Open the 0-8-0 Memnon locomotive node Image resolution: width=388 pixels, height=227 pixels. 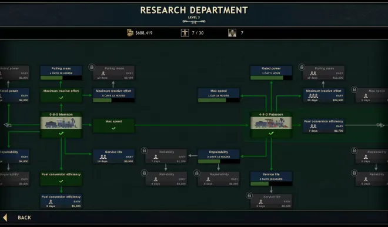61,125
